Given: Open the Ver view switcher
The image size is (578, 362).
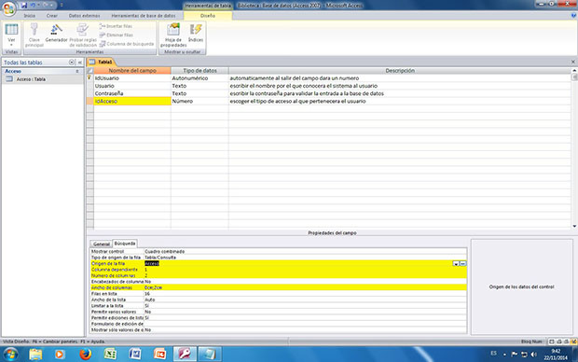Looking at the screenshot, I should point(11,35).
